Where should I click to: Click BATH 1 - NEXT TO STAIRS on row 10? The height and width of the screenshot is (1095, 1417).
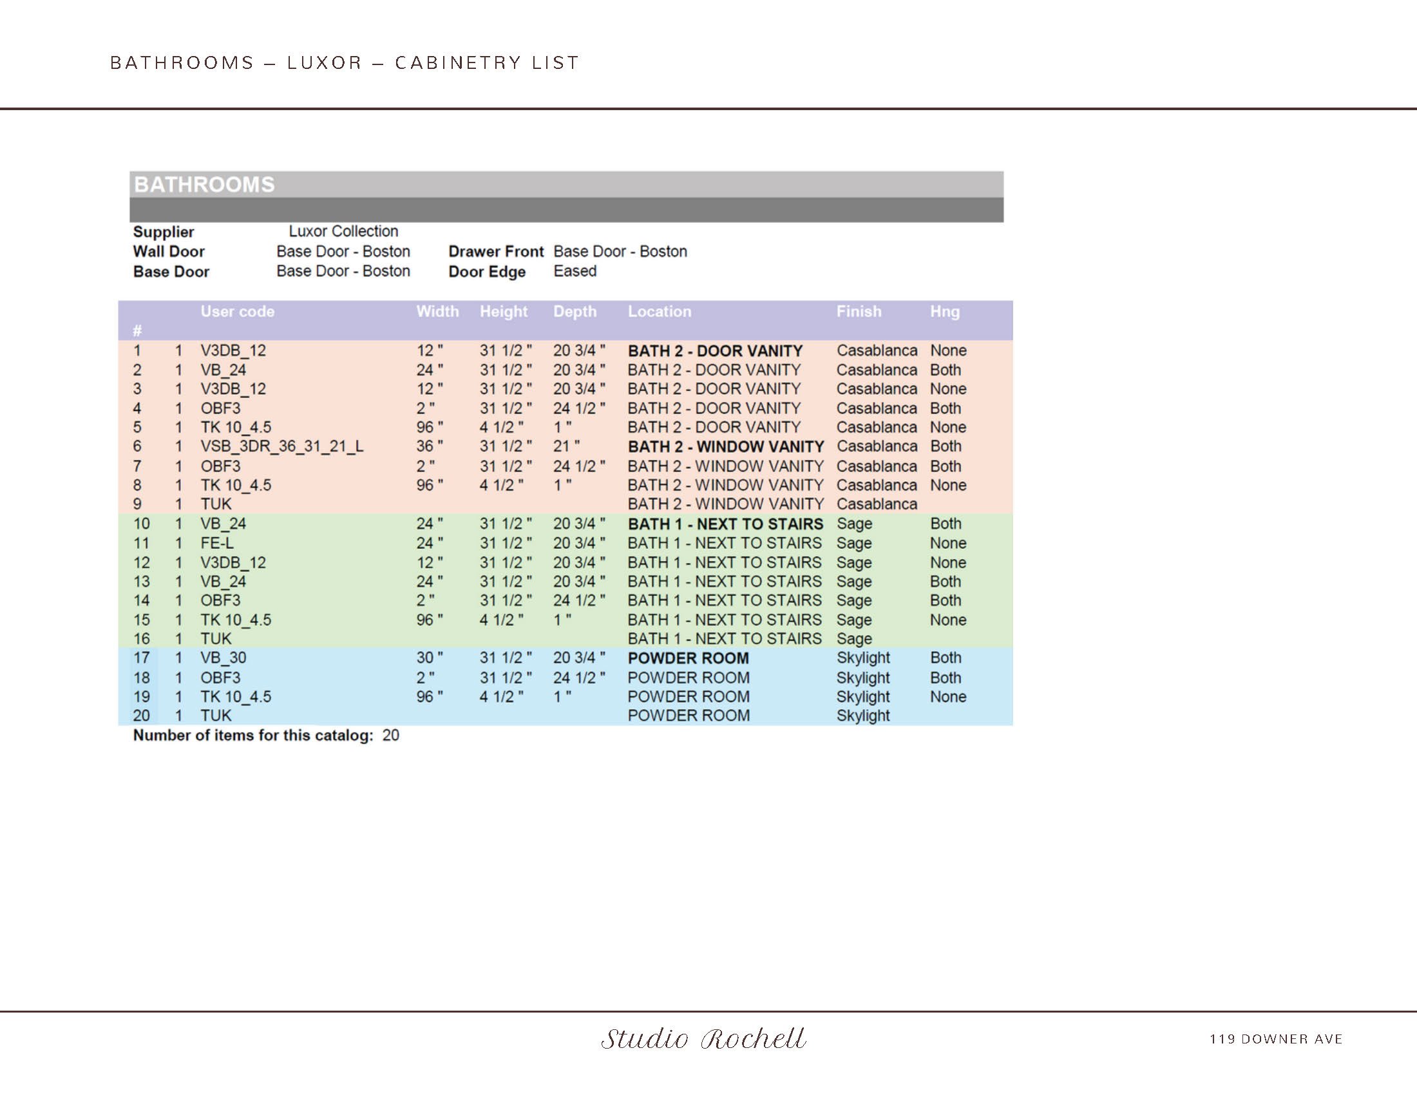[x=725, y=524]
